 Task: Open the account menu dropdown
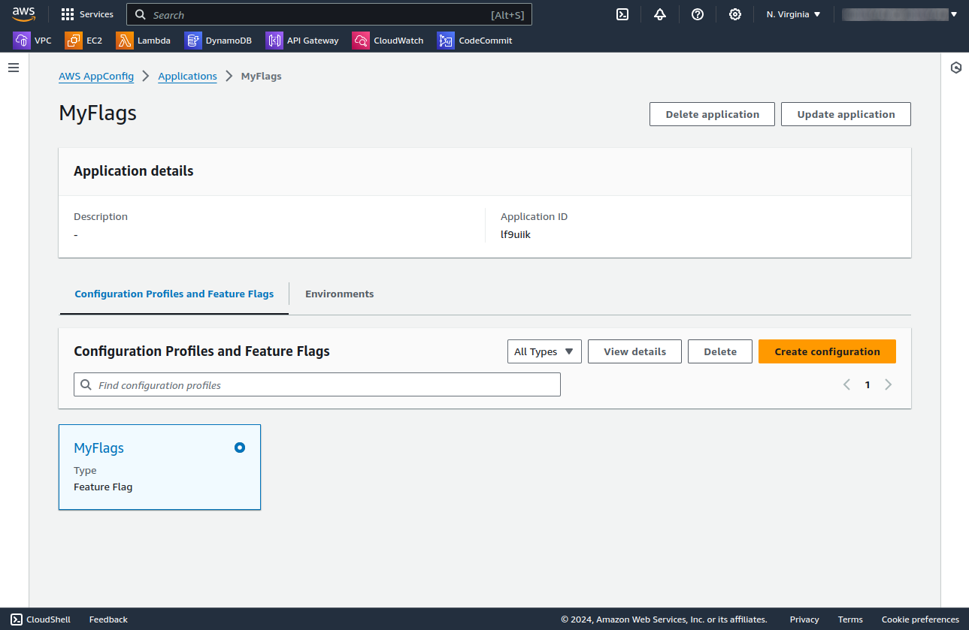(x=901, y=14)
